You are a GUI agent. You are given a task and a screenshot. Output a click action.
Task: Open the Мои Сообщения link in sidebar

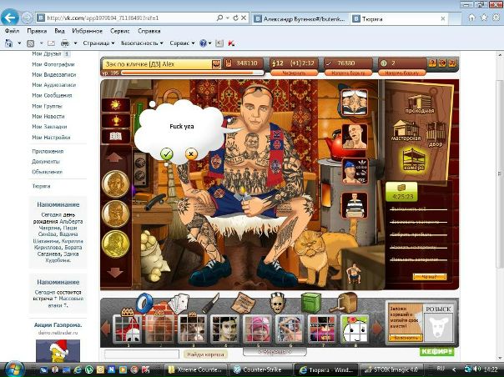(x=50, y=96)
